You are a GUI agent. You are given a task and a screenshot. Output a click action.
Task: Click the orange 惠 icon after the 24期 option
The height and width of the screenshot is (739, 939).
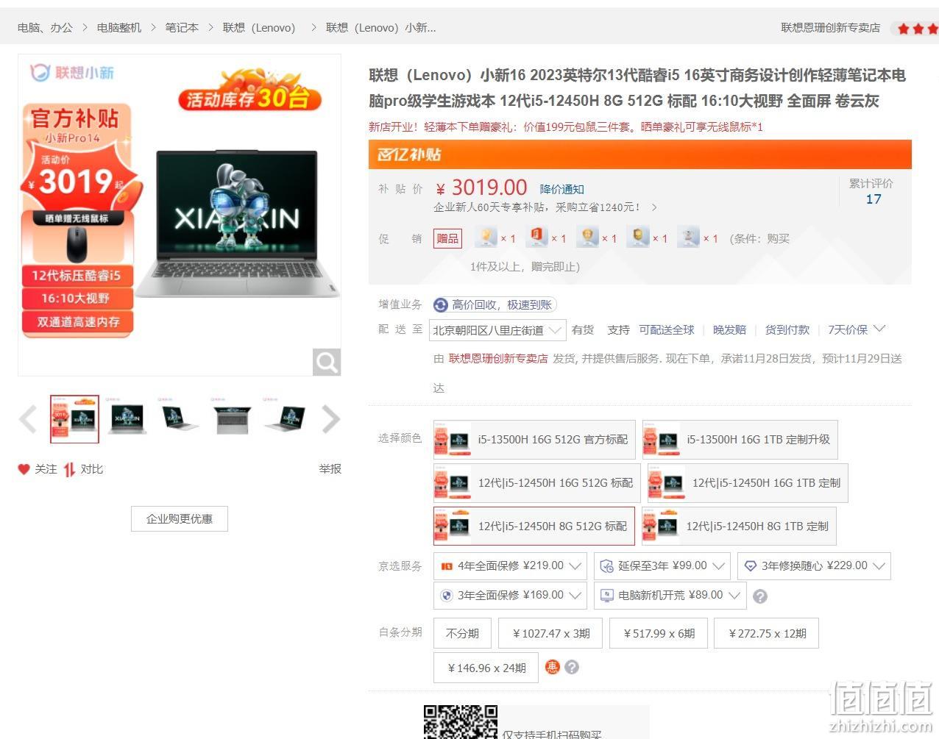pyautogui.click(x=552, y=667)
